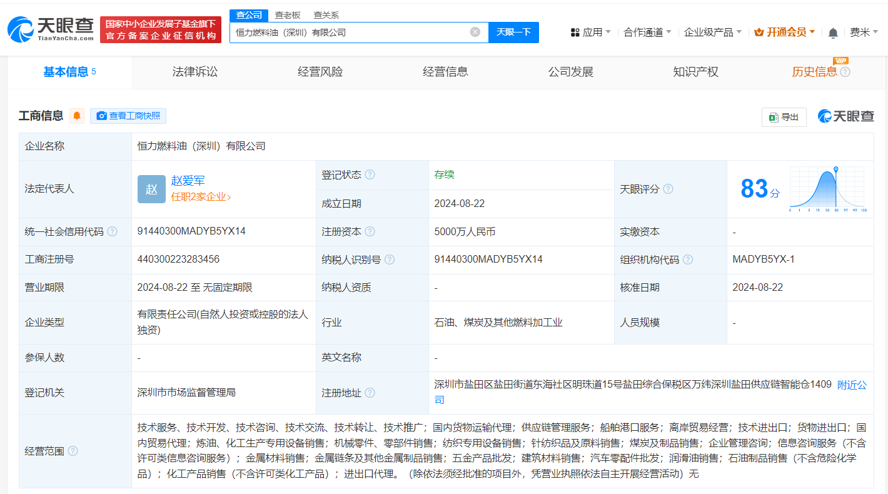Click the camera icon on 查看工商快照

pos(102,116)
